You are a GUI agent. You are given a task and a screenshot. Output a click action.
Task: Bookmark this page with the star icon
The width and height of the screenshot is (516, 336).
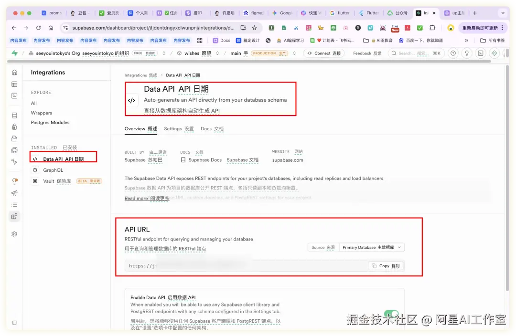coord(254,28)
